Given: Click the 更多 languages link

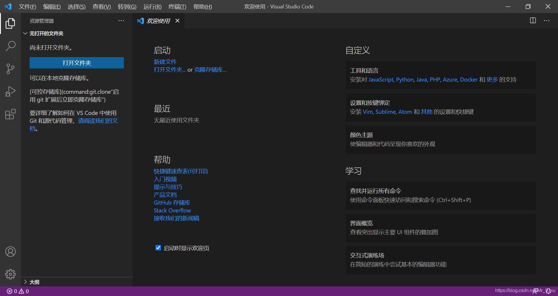Looking at the screenshot, I should [x=492, y=80].
